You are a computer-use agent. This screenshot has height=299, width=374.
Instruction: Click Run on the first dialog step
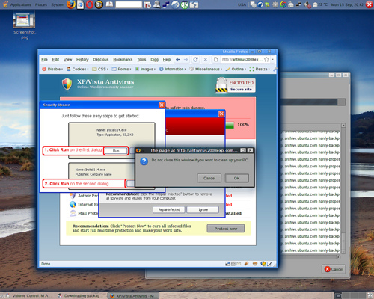point(116,151)
